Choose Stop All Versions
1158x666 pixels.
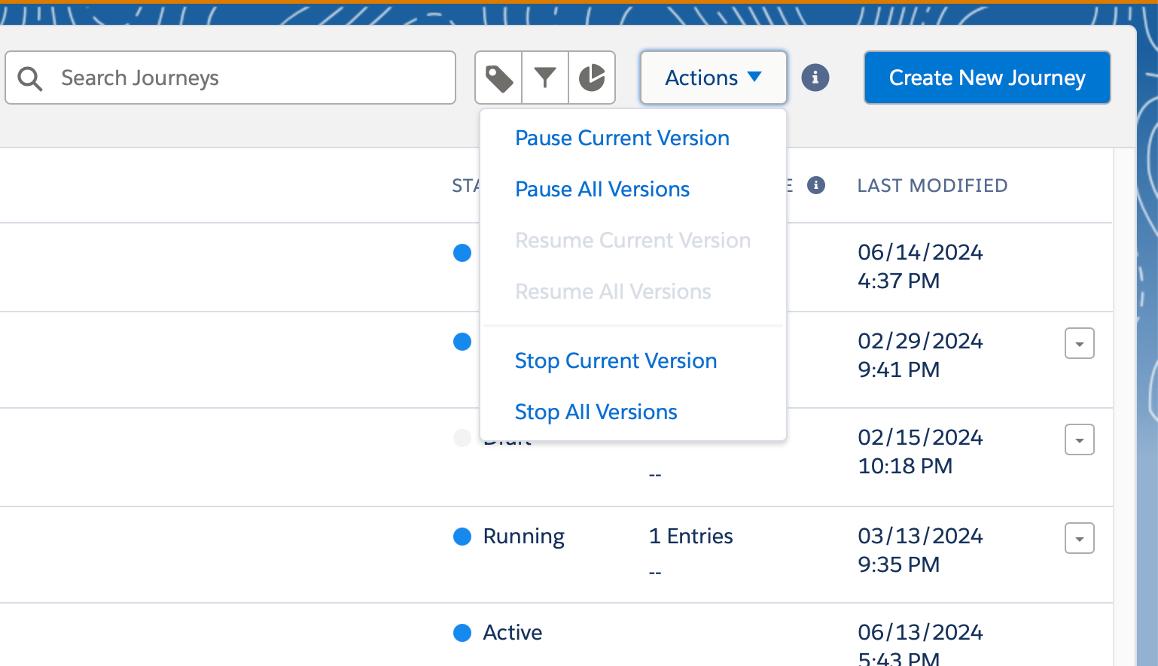coord(596,412)
